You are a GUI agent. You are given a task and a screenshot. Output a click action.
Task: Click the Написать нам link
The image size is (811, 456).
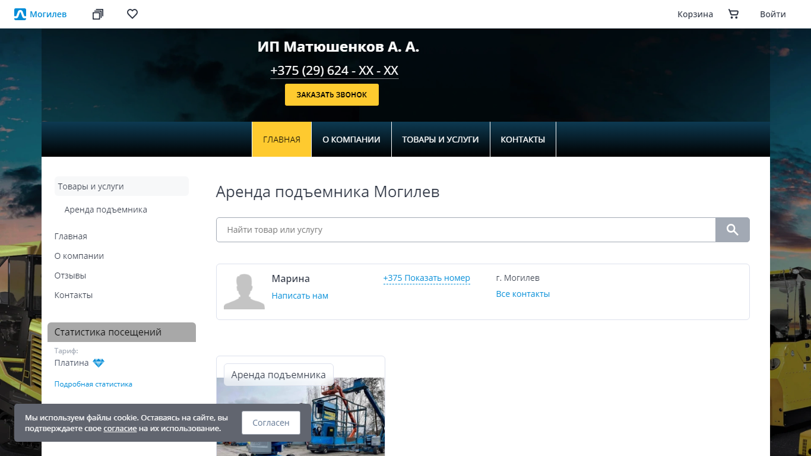click(300, 296)
